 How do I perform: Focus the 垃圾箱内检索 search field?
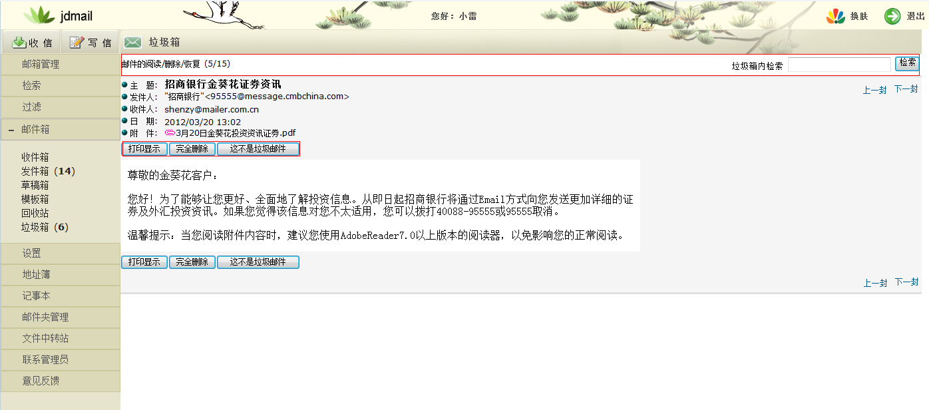838,65
